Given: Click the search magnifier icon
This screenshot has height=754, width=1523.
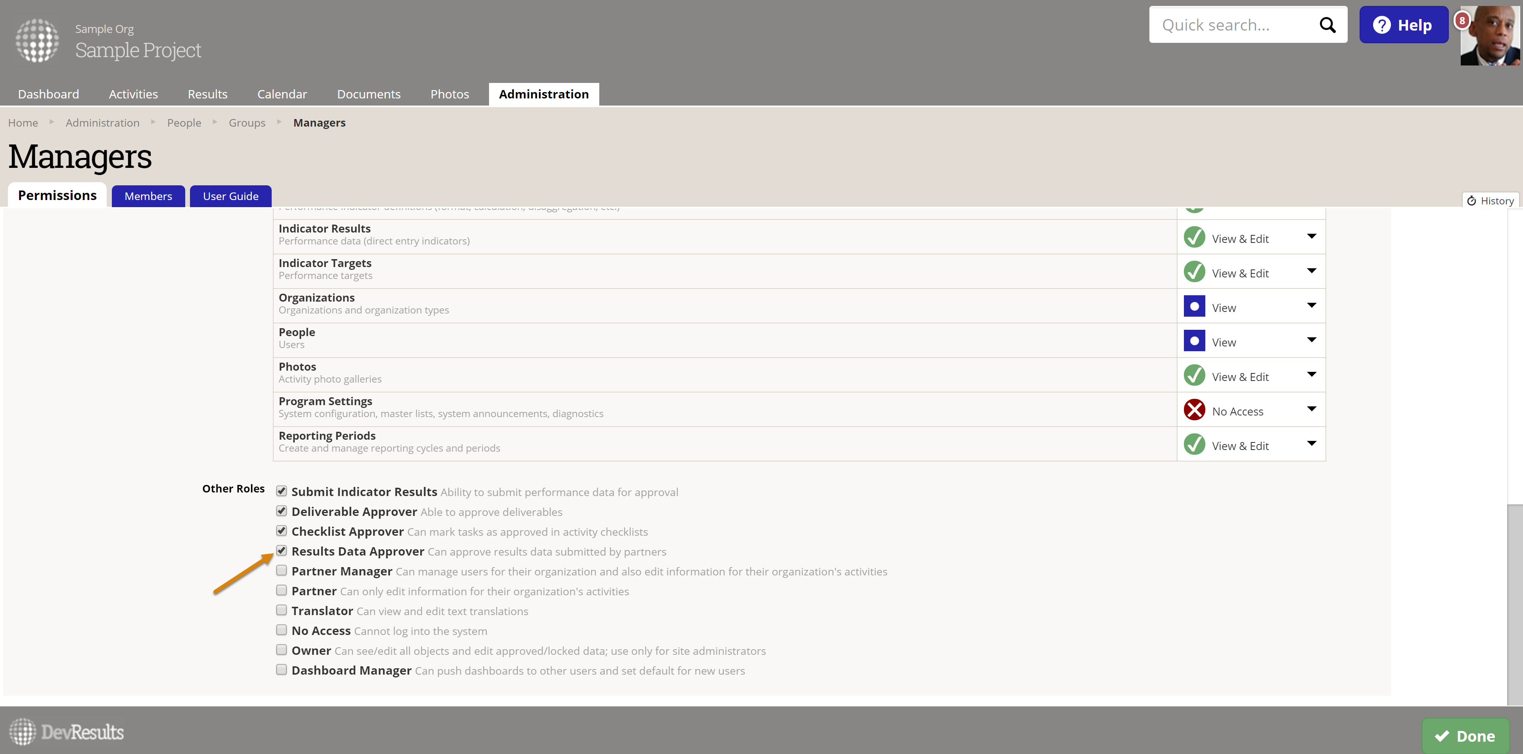Looking at the screenshot, I should [1327, 25].
